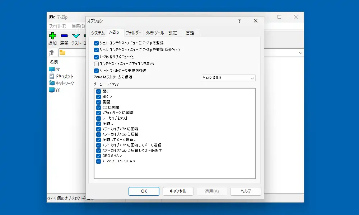Viewport: 359px width, 215px height.
Task: Click the question mark help icon in options dialog
Action: point(239,21)
